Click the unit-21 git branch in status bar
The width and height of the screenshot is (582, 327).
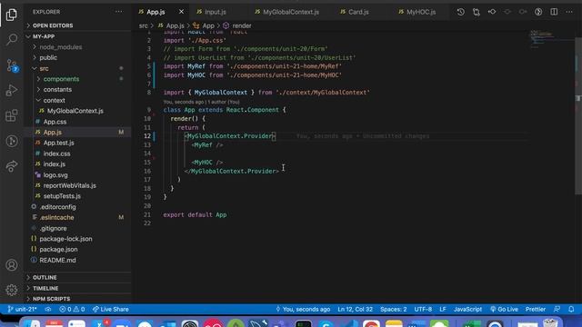pyautogui.click(x=22, y=309)
